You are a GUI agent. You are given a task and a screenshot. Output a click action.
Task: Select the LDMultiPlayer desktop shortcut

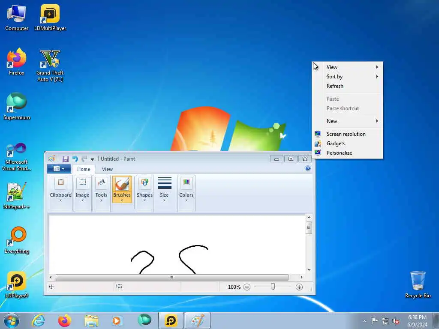coord(50,18)
